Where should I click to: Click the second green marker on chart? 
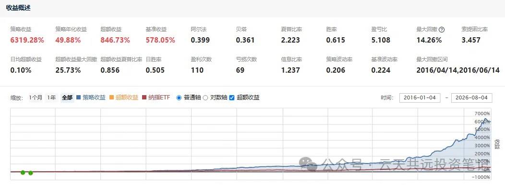pos(31,173)
